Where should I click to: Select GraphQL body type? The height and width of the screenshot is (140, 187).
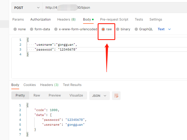pos(136,29)
